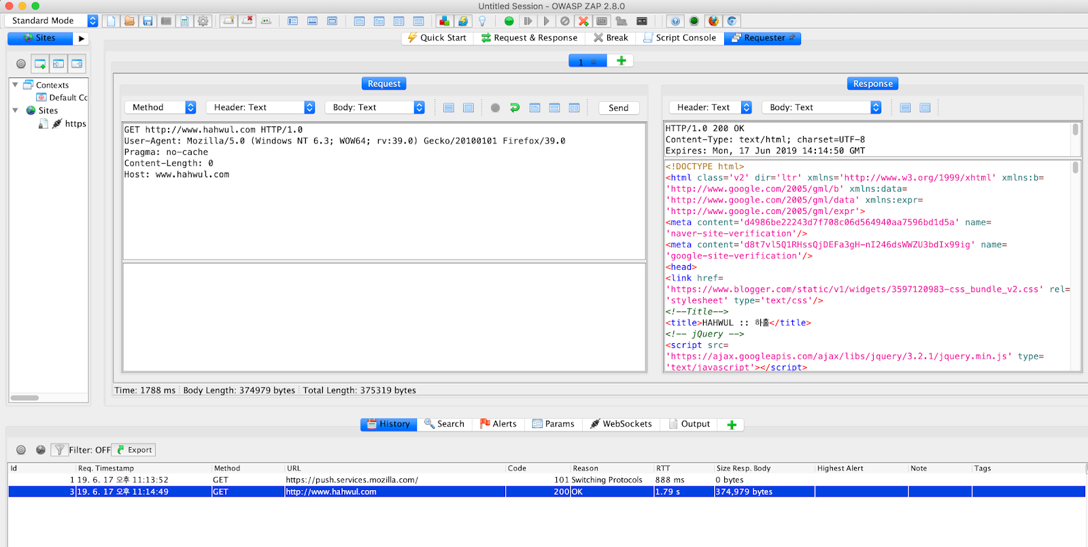
Task: Click the Check for Updates lightning globe icon
Action: click(x=463, y=21)
